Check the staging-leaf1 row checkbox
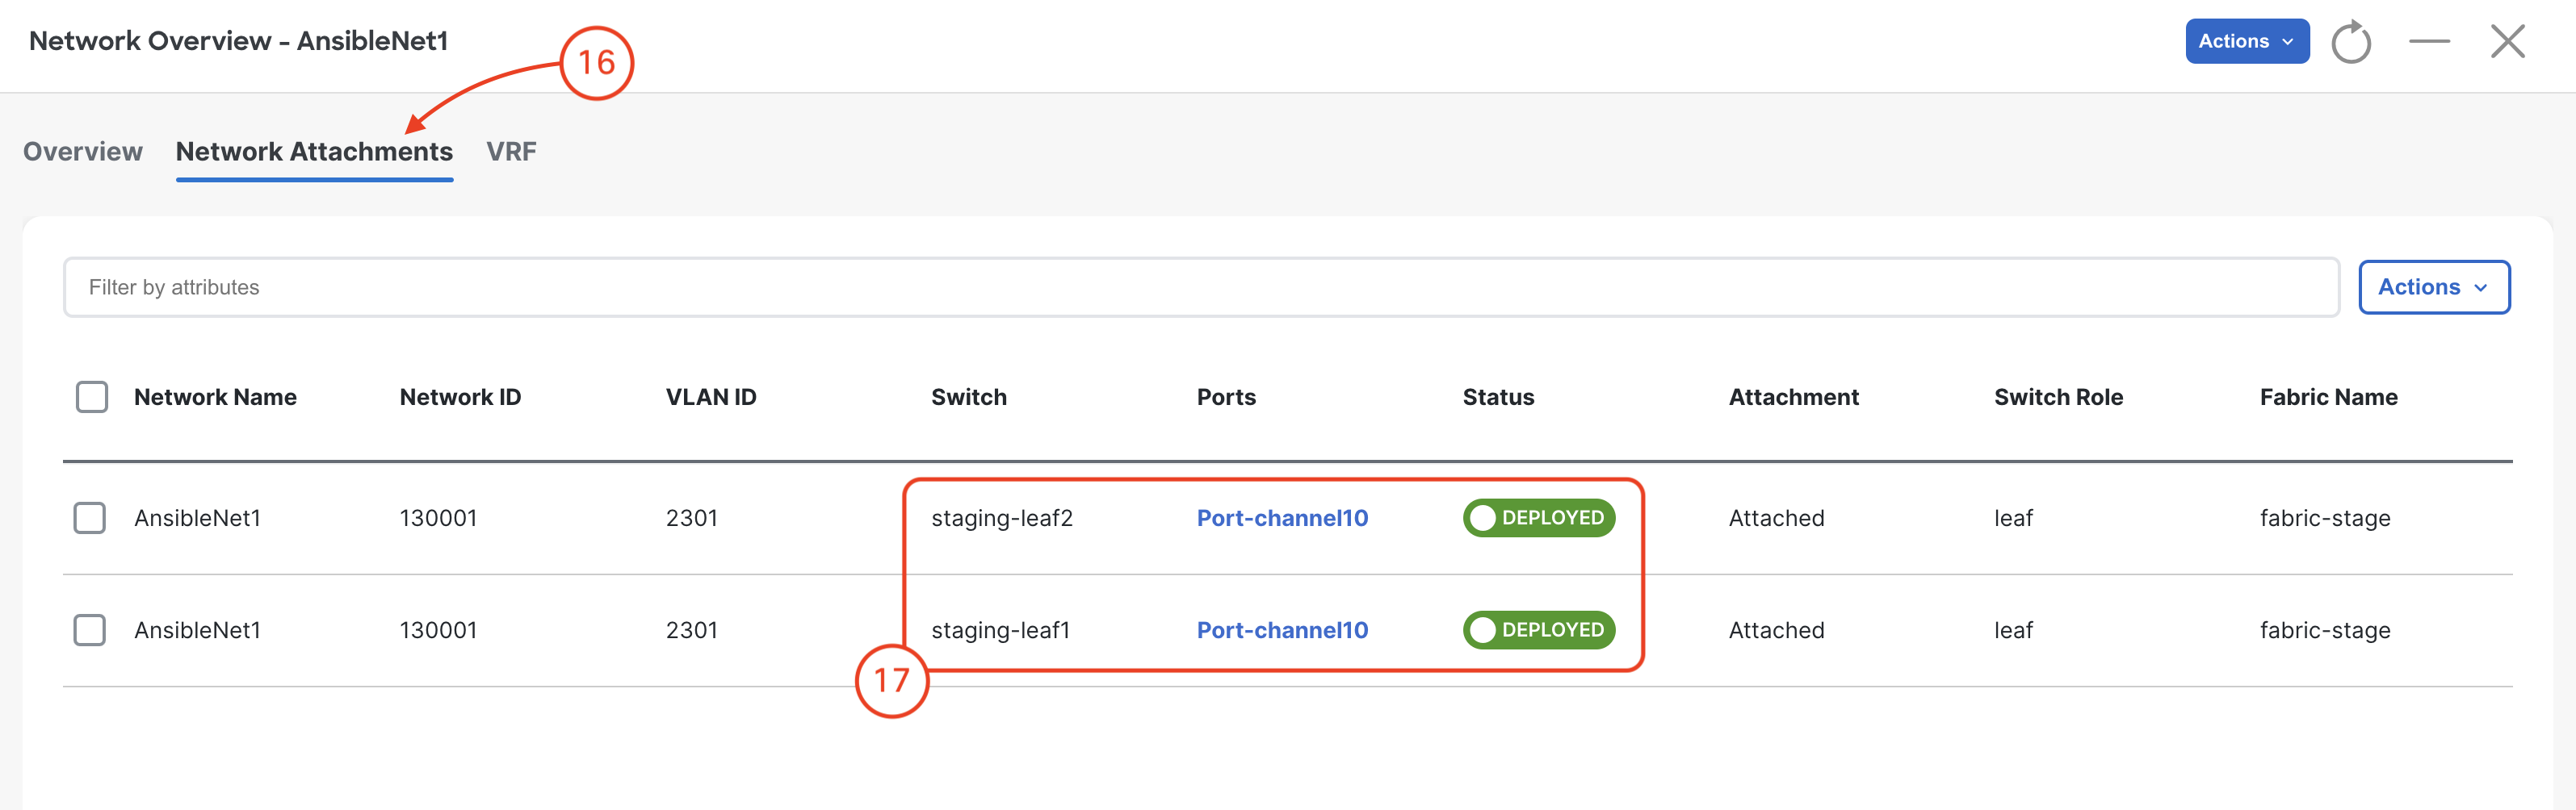The image size is (2576, 810). point(90,630)
